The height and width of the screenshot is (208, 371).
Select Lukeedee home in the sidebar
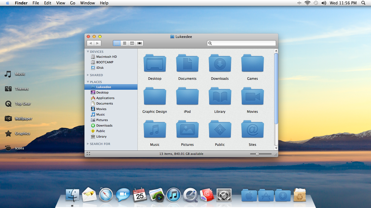click(111, 87)
